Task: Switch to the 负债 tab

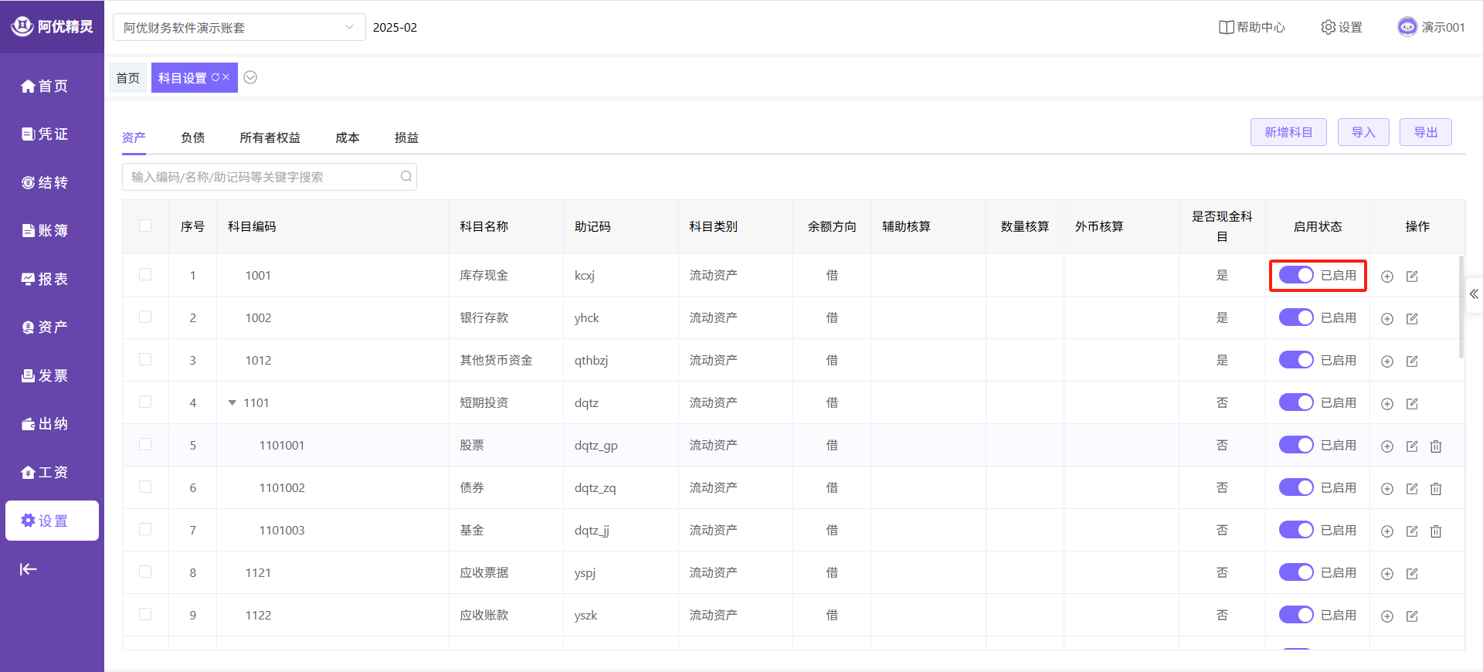Action: tap(193, 137)
